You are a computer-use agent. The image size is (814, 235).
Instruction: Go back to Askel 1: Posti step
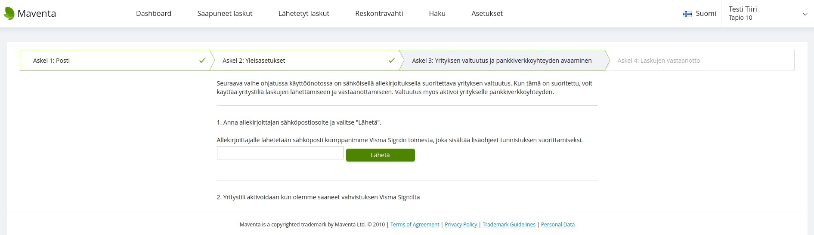coord(52,61)
